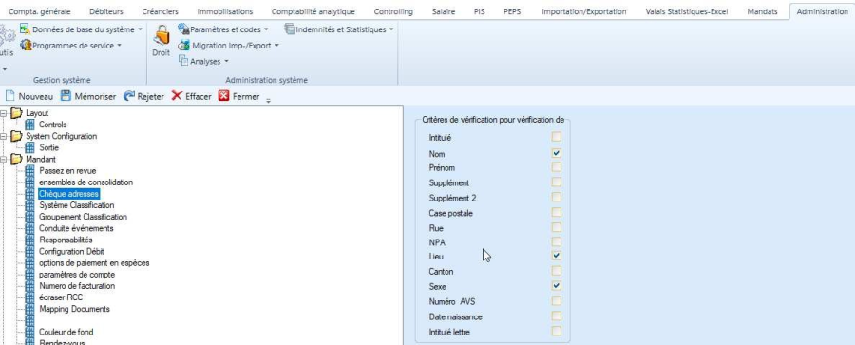The width and height of the screenshot is (855, 345).
Task: Select Couleur de fond tree item
Action: (66, 332)
